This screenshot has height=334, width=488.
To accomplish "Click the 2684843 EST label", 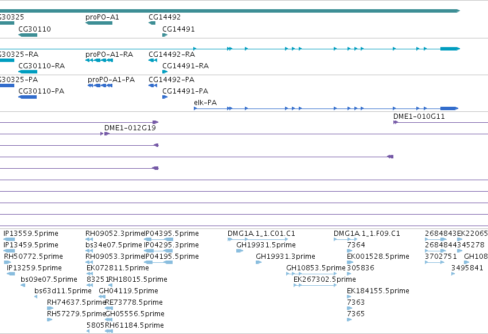I will click(x=441, y=234).
